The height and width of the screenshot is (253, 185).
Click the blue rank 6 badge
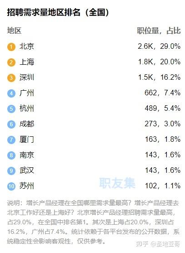click(11, 124)
